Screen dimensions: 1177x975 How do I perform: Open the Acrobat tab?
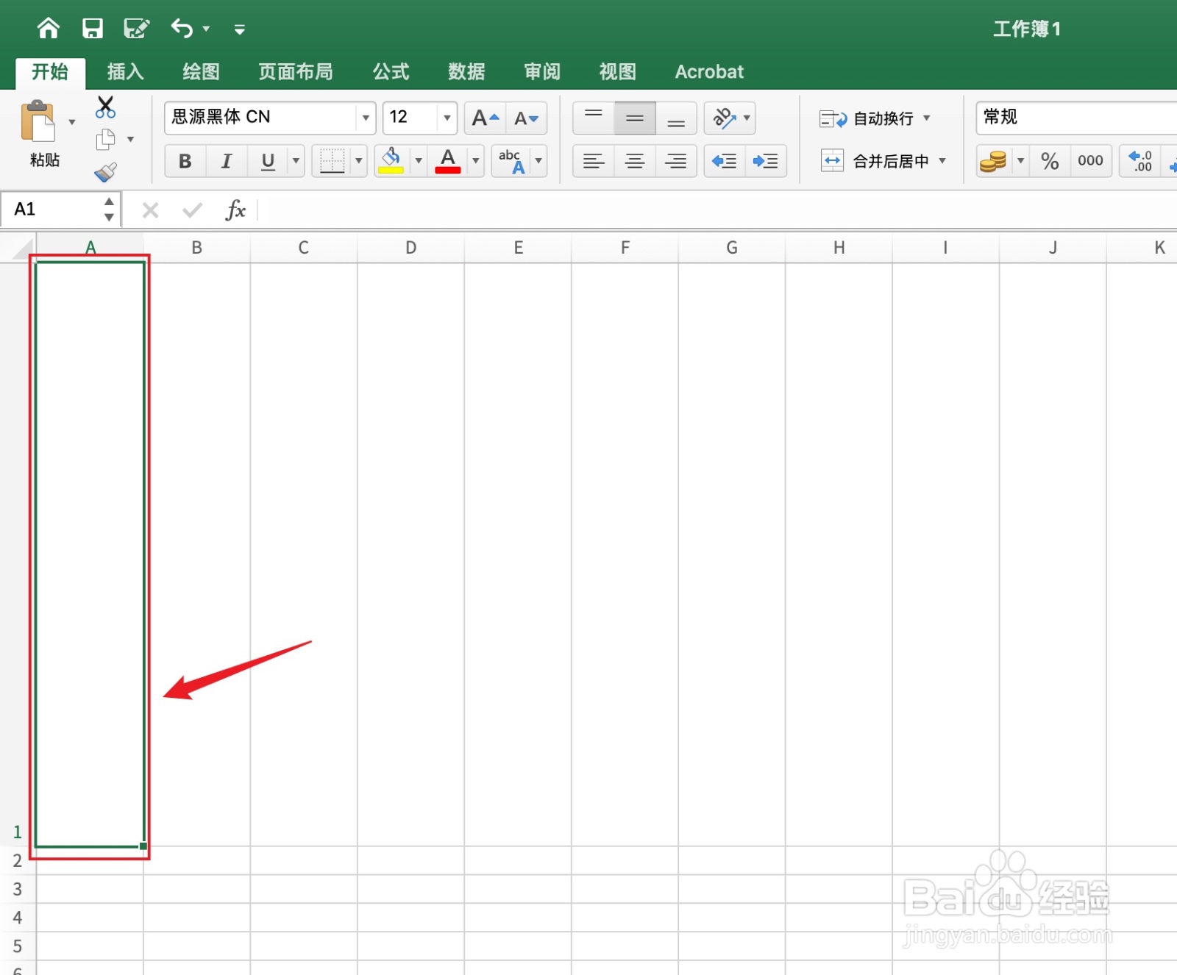709,72
